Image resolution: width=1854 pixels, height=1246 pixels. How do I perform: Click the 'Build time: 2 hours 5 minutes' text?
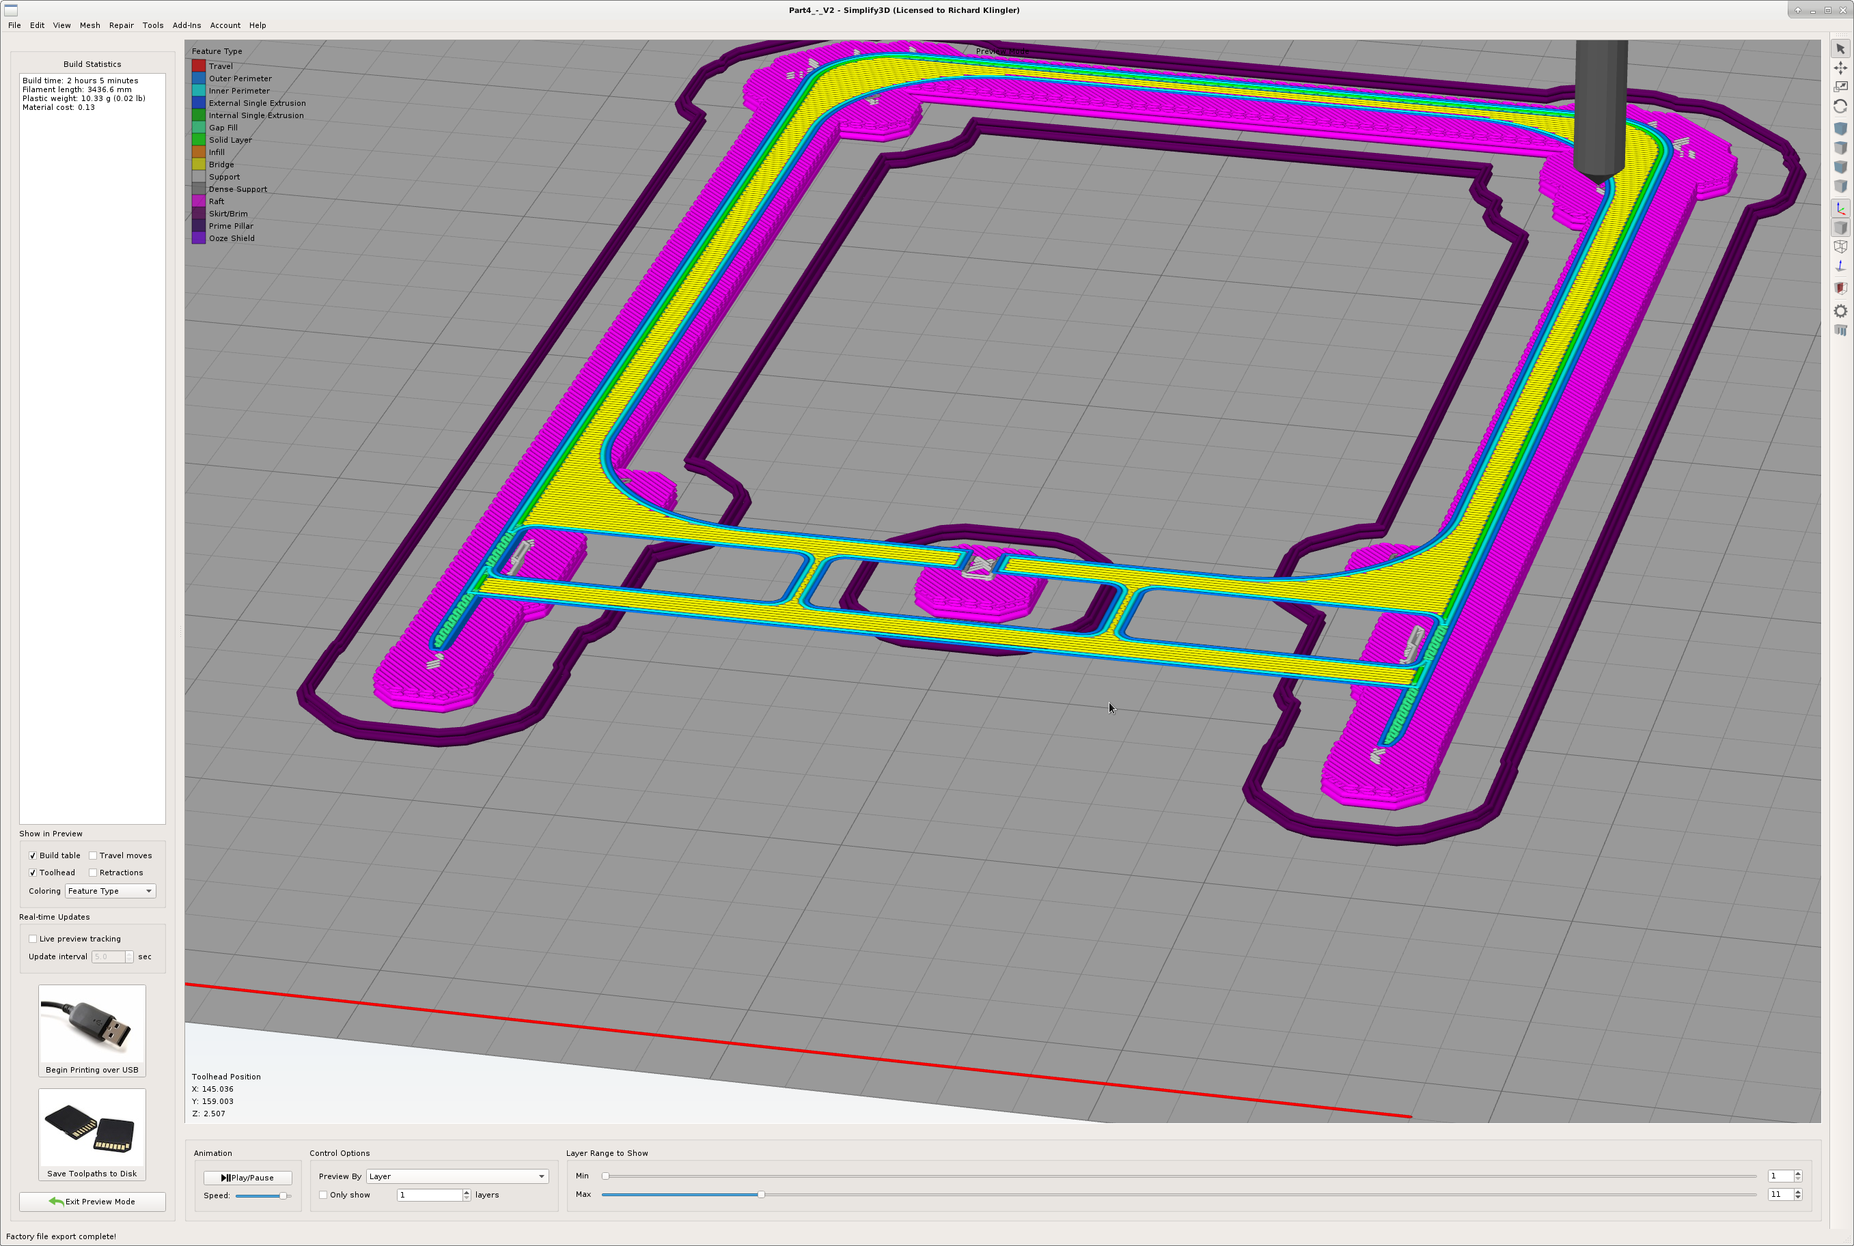click(x=81, y=81)
